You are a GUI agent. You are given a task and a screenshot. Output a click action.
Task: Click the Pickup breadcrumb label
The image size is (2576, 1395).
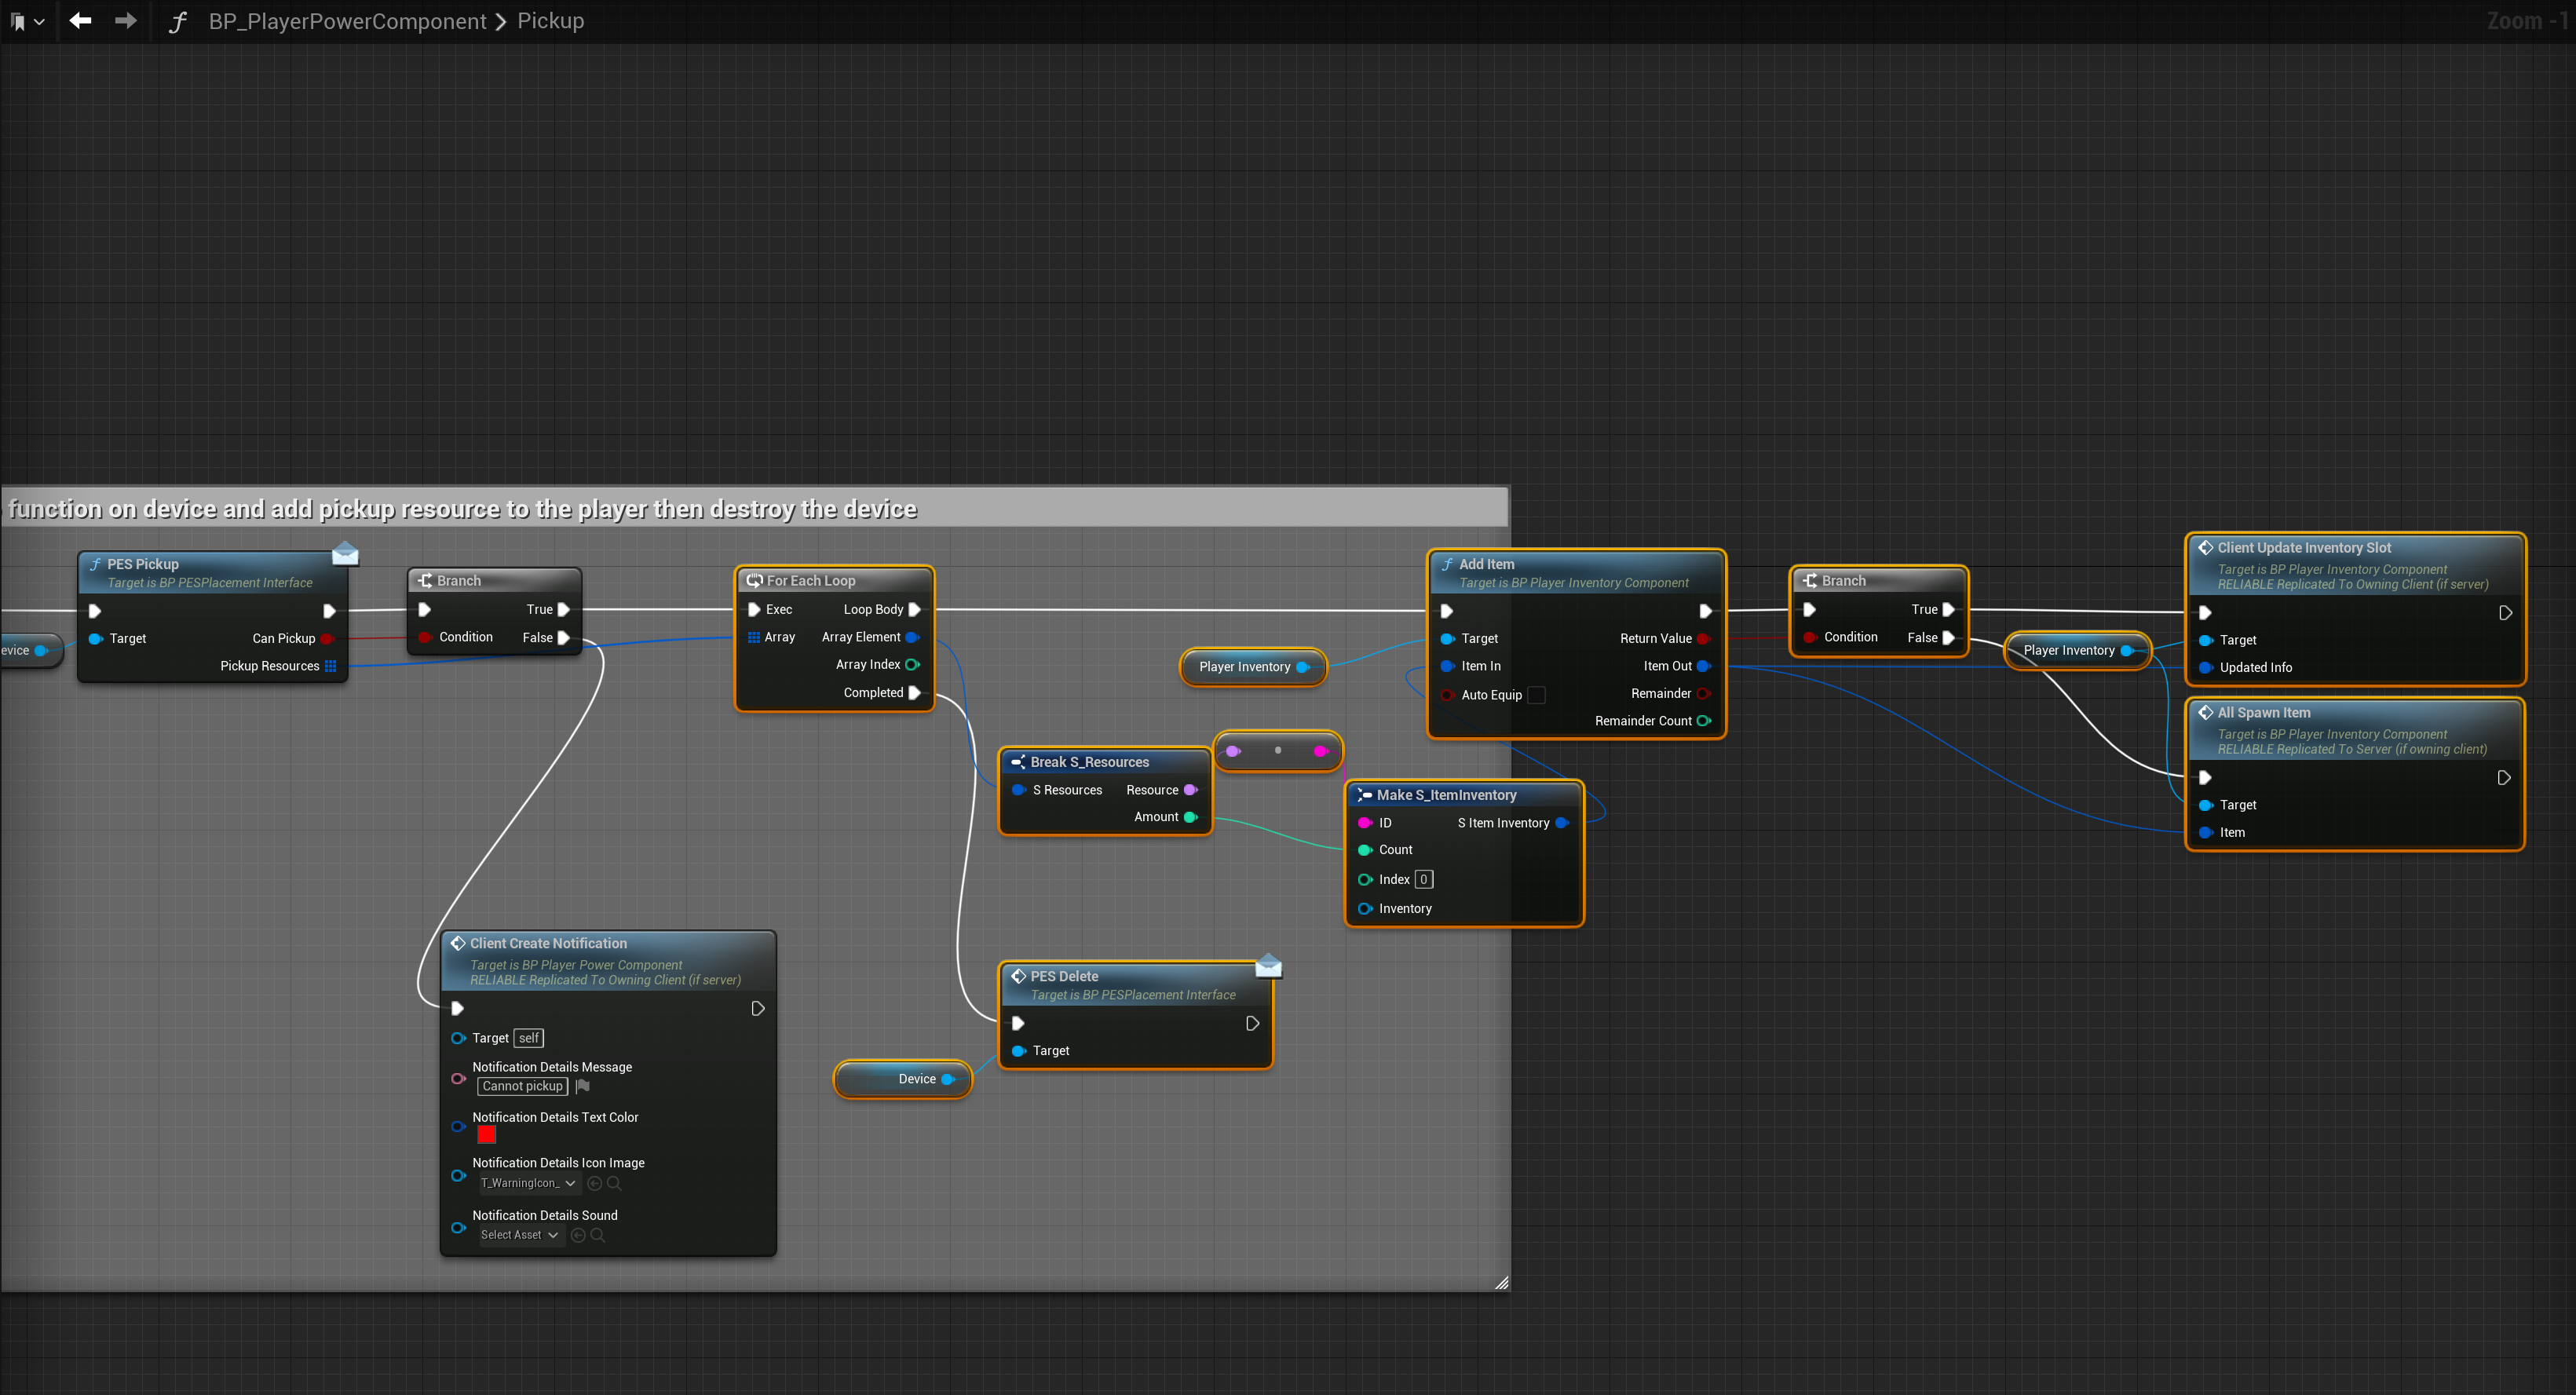[550, 21]
